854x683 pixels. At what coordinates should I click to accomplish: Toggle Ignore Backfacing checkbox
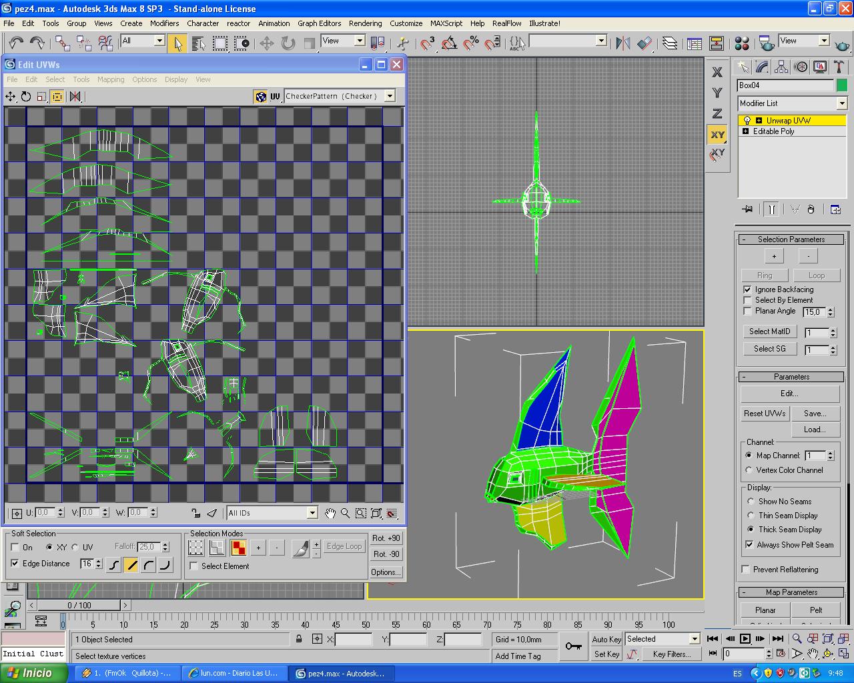click(747, 289)
